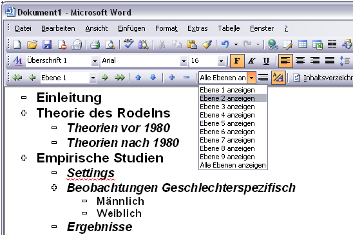Open the style dropdown Überschrift 1
This screenshot has width=353, height=235.
(95, 61)
